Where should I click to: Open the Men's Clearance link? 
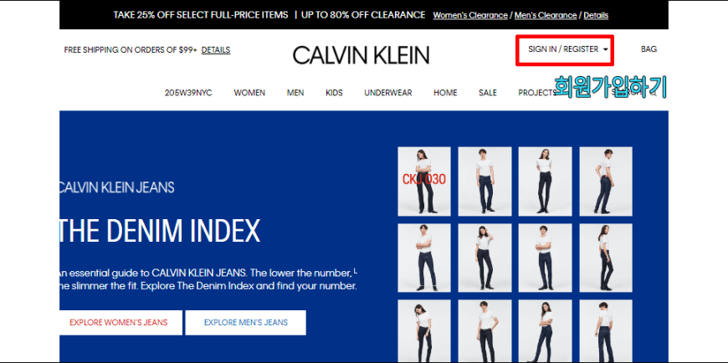coord(546,15)
